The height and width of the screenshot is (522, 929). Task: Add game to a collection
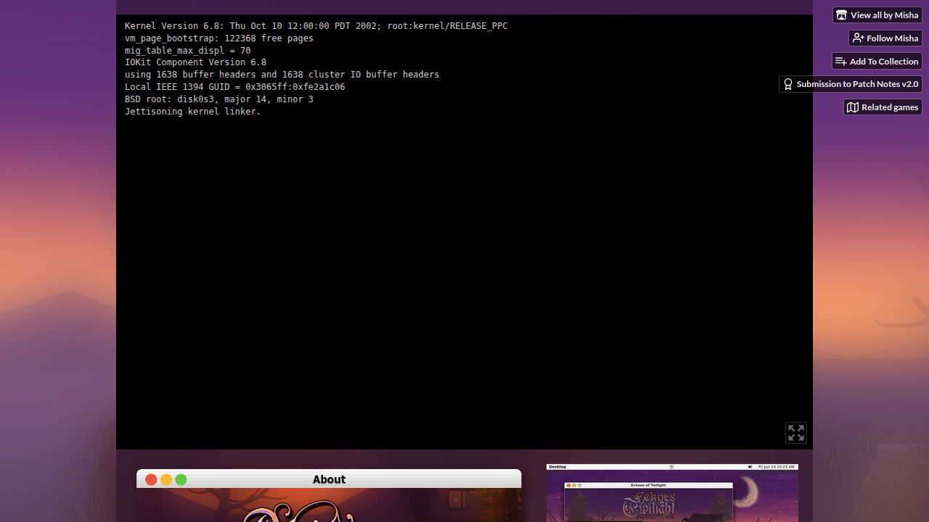(x=877, y=62)
